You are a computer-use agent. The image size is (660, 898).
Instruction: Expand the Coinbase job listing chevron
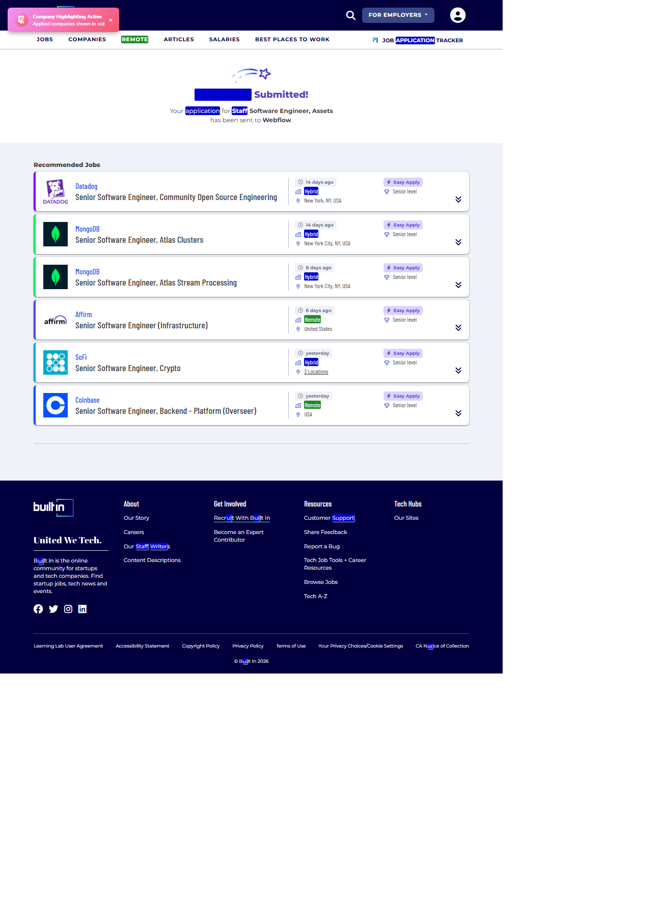pos(458,413)
